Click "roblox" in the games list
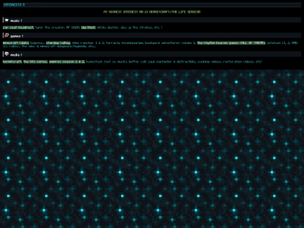Viewport: 304px width, 228px height. tap(15, 46)
